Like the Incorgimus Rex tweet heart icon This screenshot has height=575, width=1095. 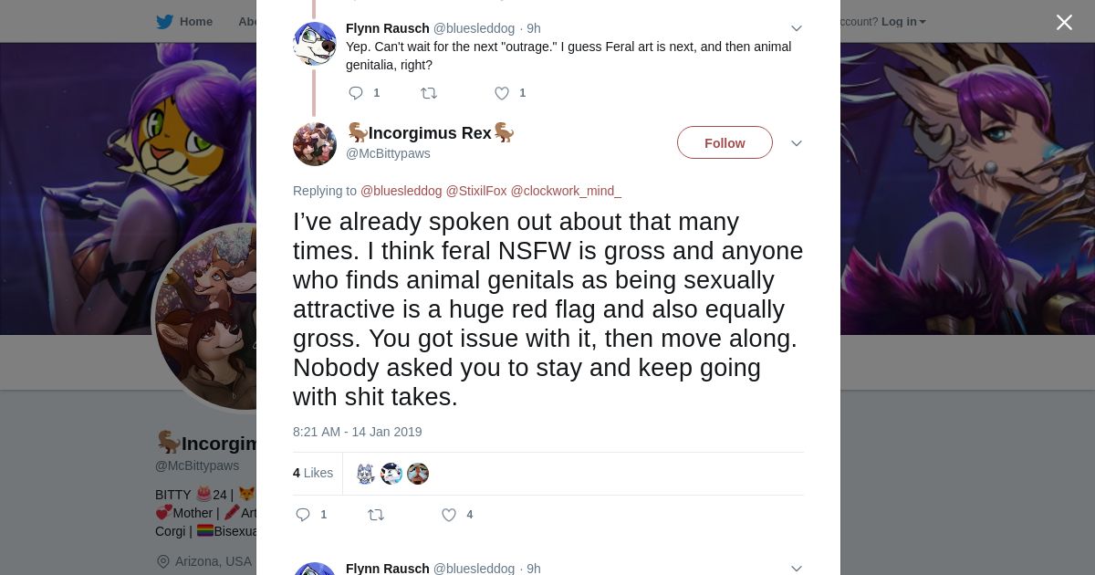coord(449,515)
